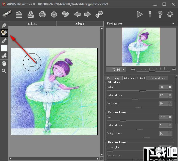The image size is (178, 161).
Task: Click the canvas horizontal scrollbar left arrow
Action: (10, 159)
